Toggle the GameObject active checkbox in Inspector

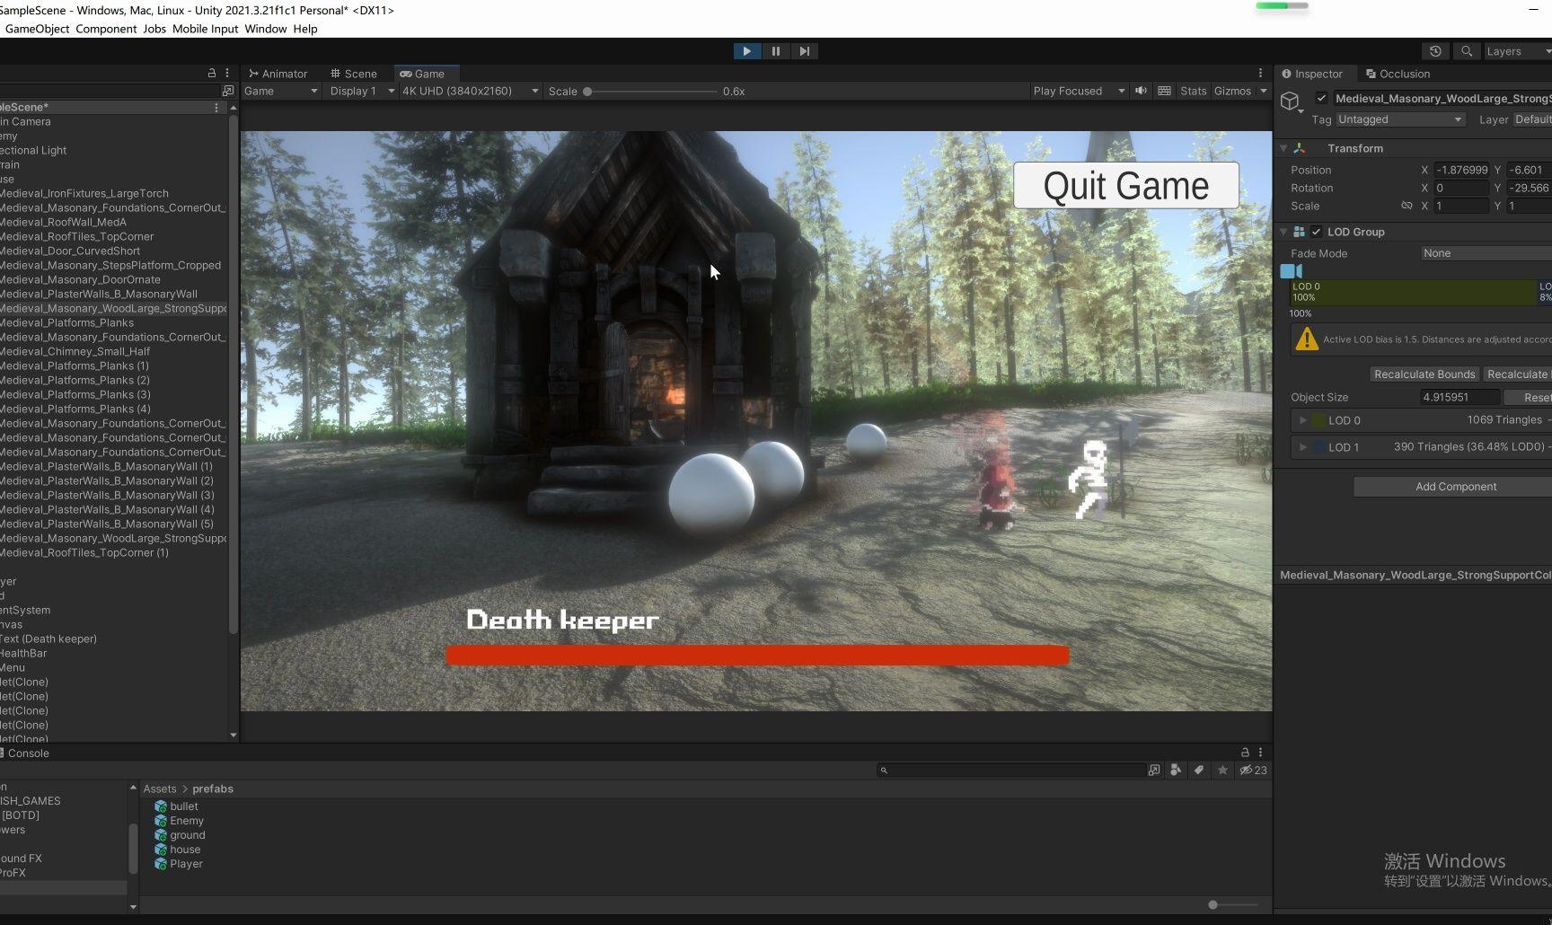(x=1321, y=98)
